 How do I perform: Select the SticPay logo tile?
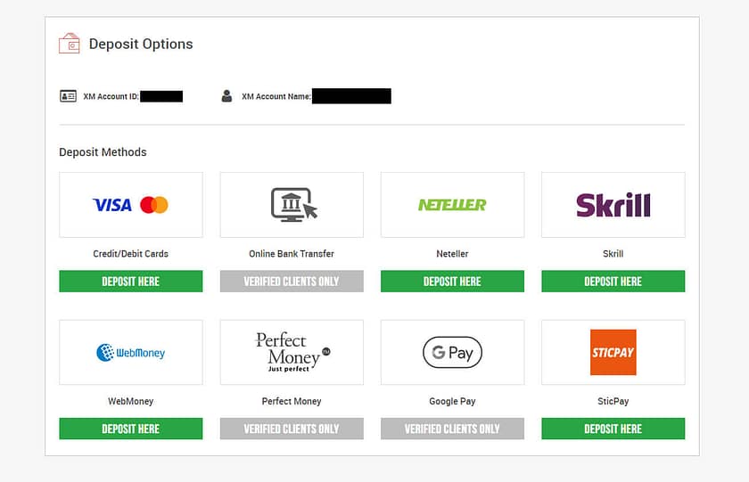click(613, 353)
